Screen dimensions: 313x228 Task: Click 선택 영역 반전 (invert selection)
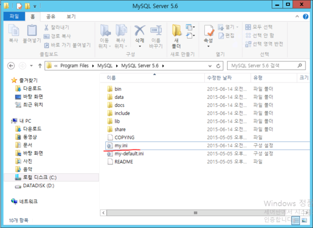click(x=264, y=44)
